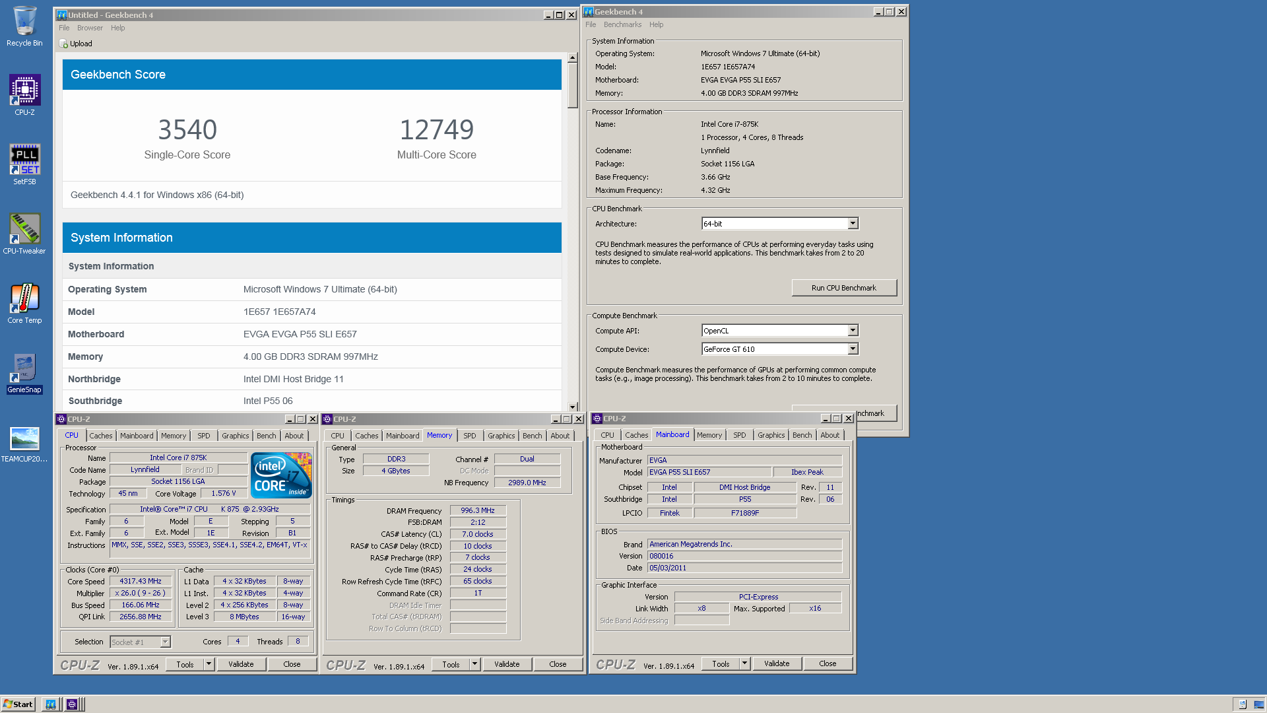Click Geekbench results scrollbar down arrow
This screenshot has width=1267, height=713.
pos(573,407)
